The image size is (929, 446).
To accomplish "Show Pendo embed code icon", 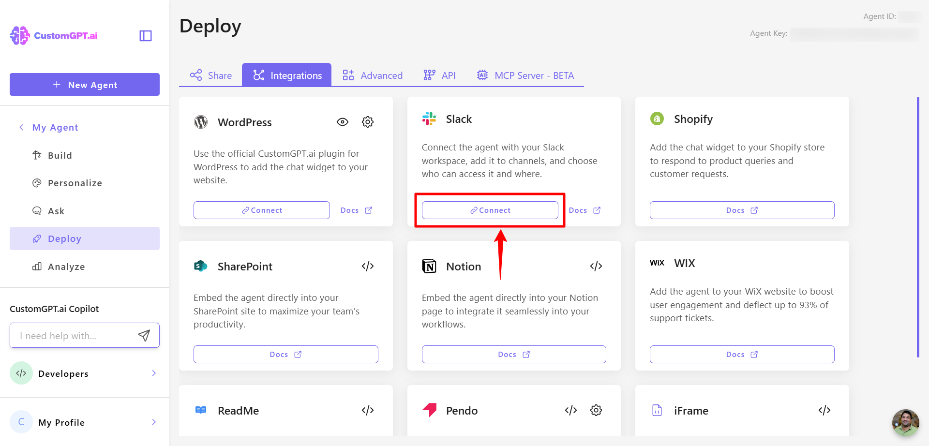I will [571, 410].
